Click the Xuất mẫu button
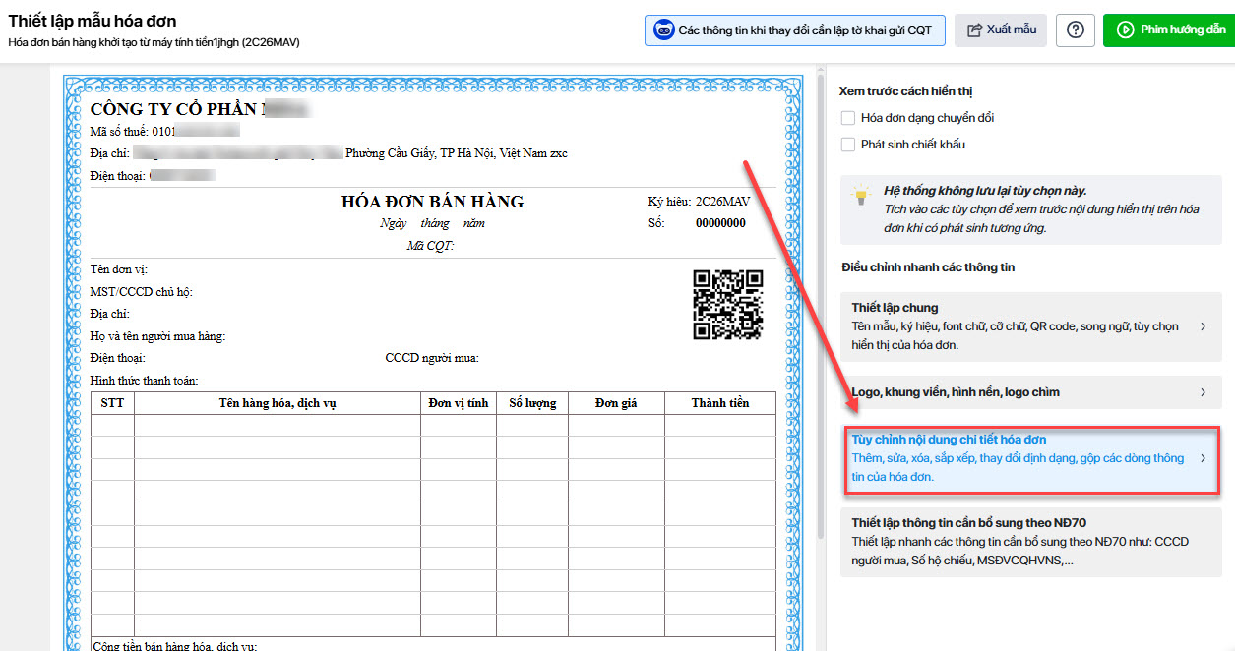1235x651 pixels. [1002, 30]
